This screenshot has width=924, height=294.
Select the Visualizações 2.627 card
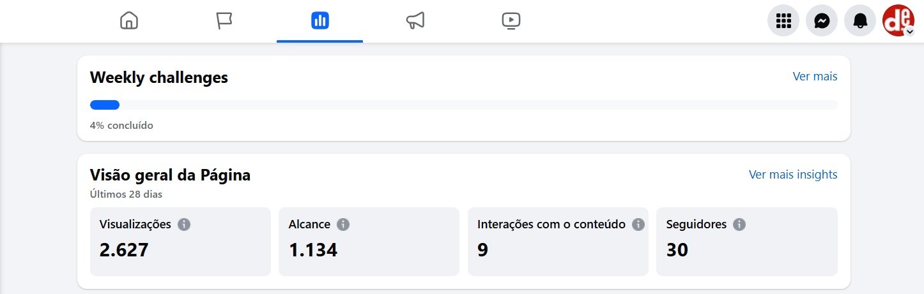[180, 242]
